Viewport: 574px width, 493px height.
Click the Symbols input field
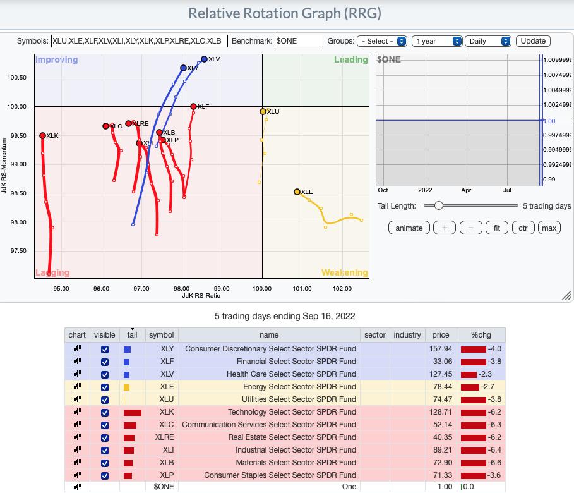point(138,41)
